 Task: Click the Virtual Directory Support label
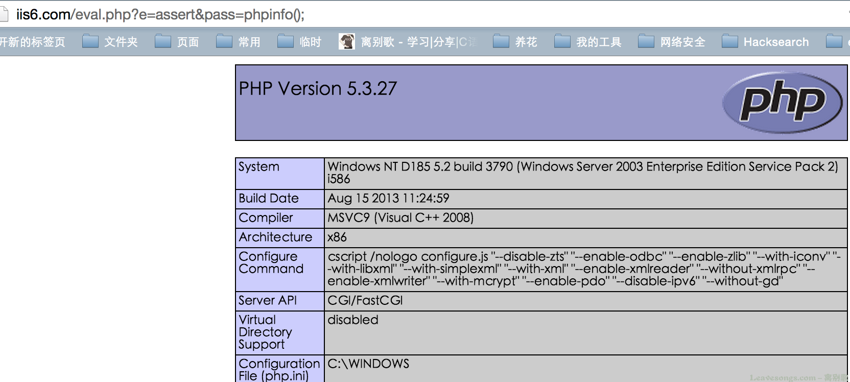click(265, 332)
